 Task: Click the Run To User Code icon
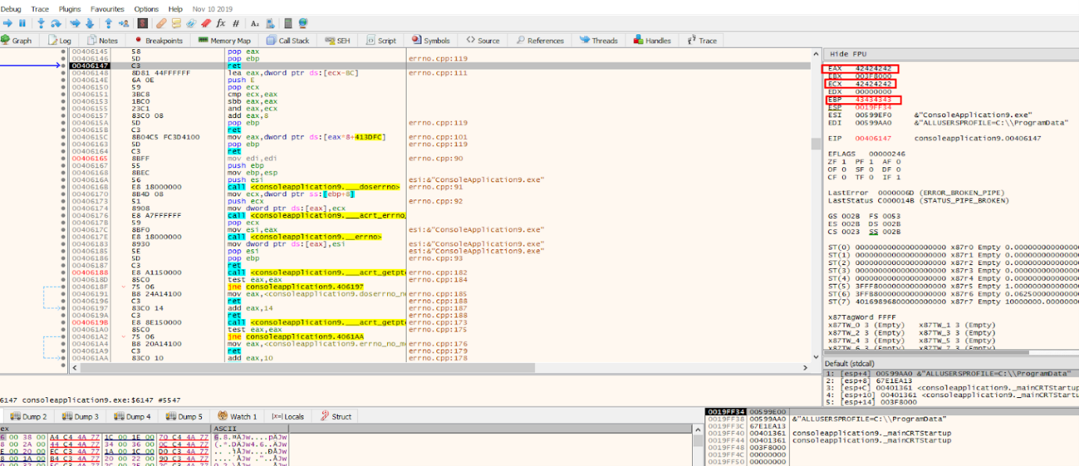pos(124,23)
